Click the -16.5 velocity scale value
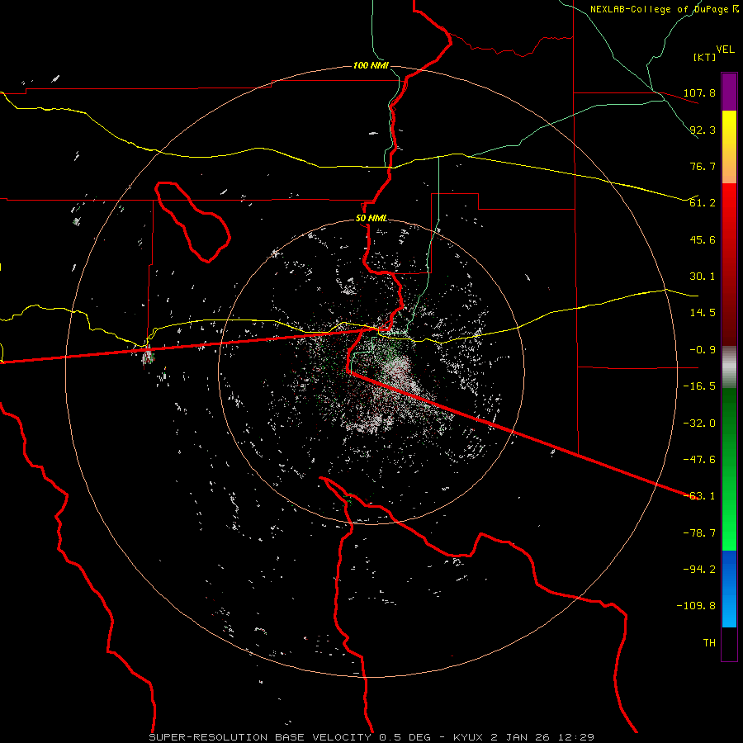This screenshot has height=743, width=743. pos(699,386)
